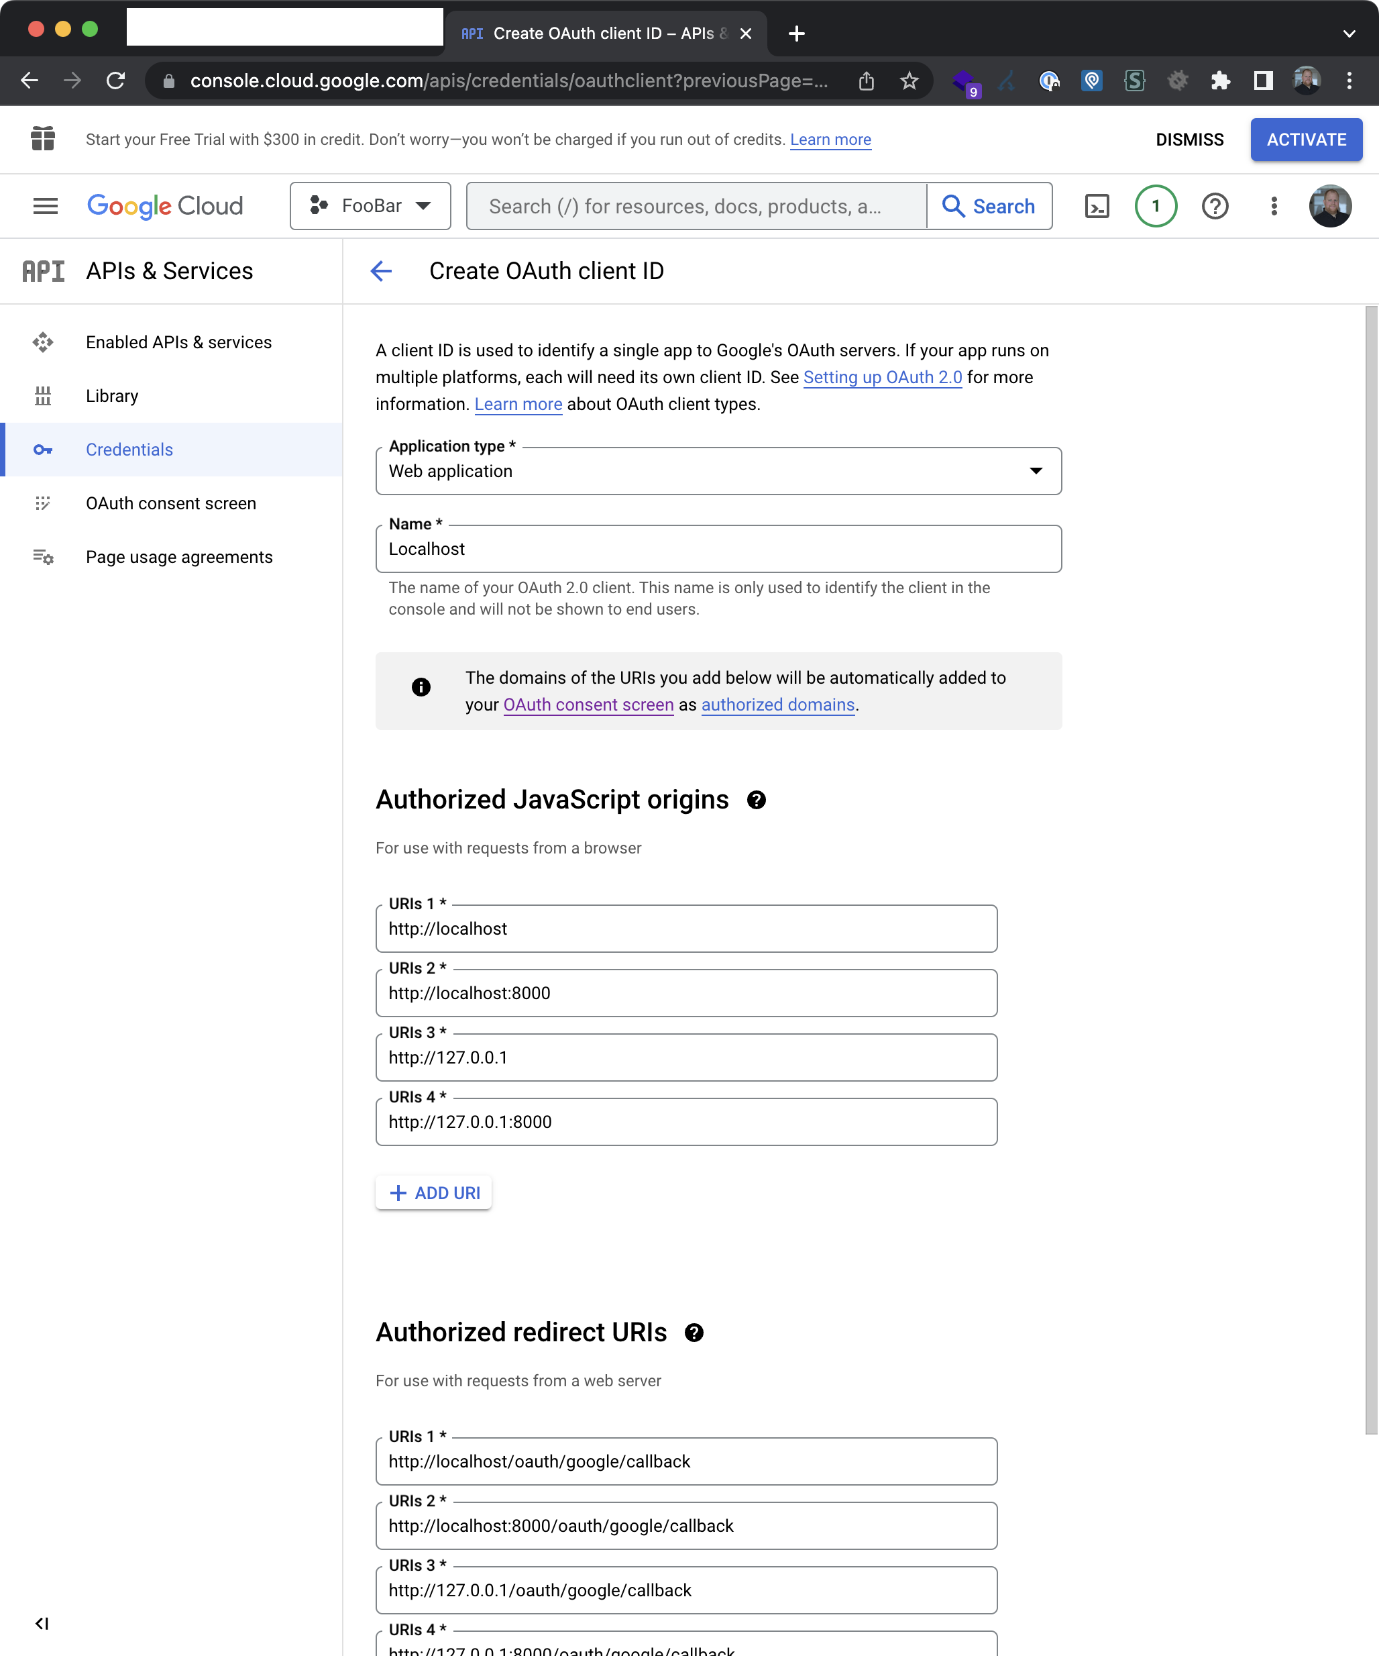Image resolution: width=1379 pixels, height=1656 pixels.
Task: Click the Setting up OAuth 2.0 link
Action: coord(882,378)
